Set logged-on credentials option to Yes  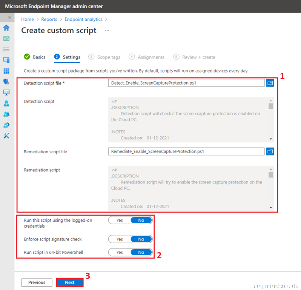[x=120, y=220]
